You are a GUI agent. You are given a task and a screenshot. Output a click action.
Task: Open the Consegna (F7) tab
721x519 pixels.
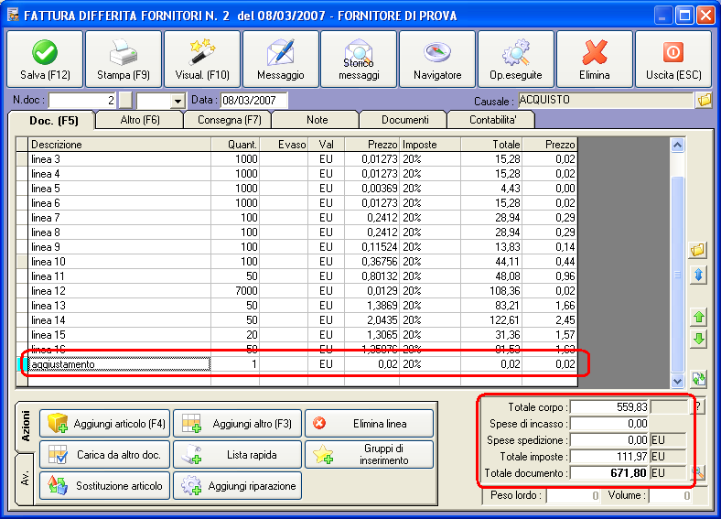tap(229, 120)
